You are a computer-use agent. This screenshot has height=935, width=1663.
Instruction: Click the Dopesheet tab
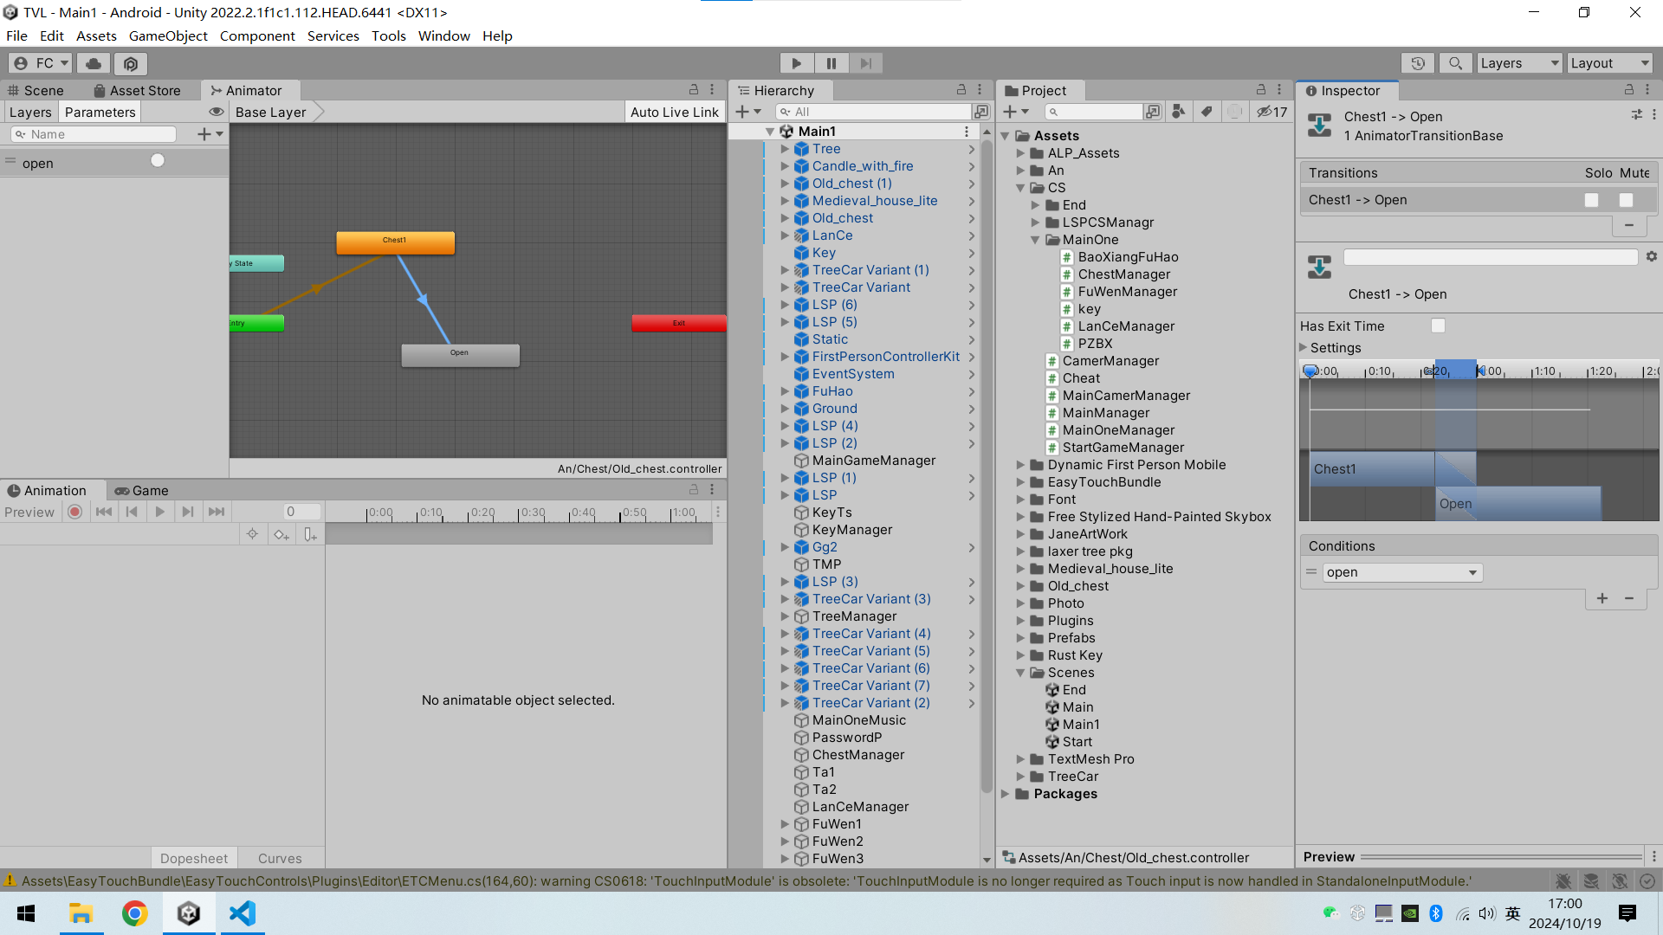pos(192,857)
